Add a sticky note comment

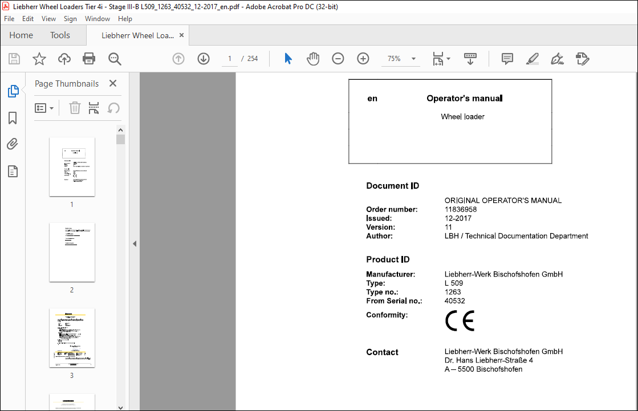(x=507, y=59)
